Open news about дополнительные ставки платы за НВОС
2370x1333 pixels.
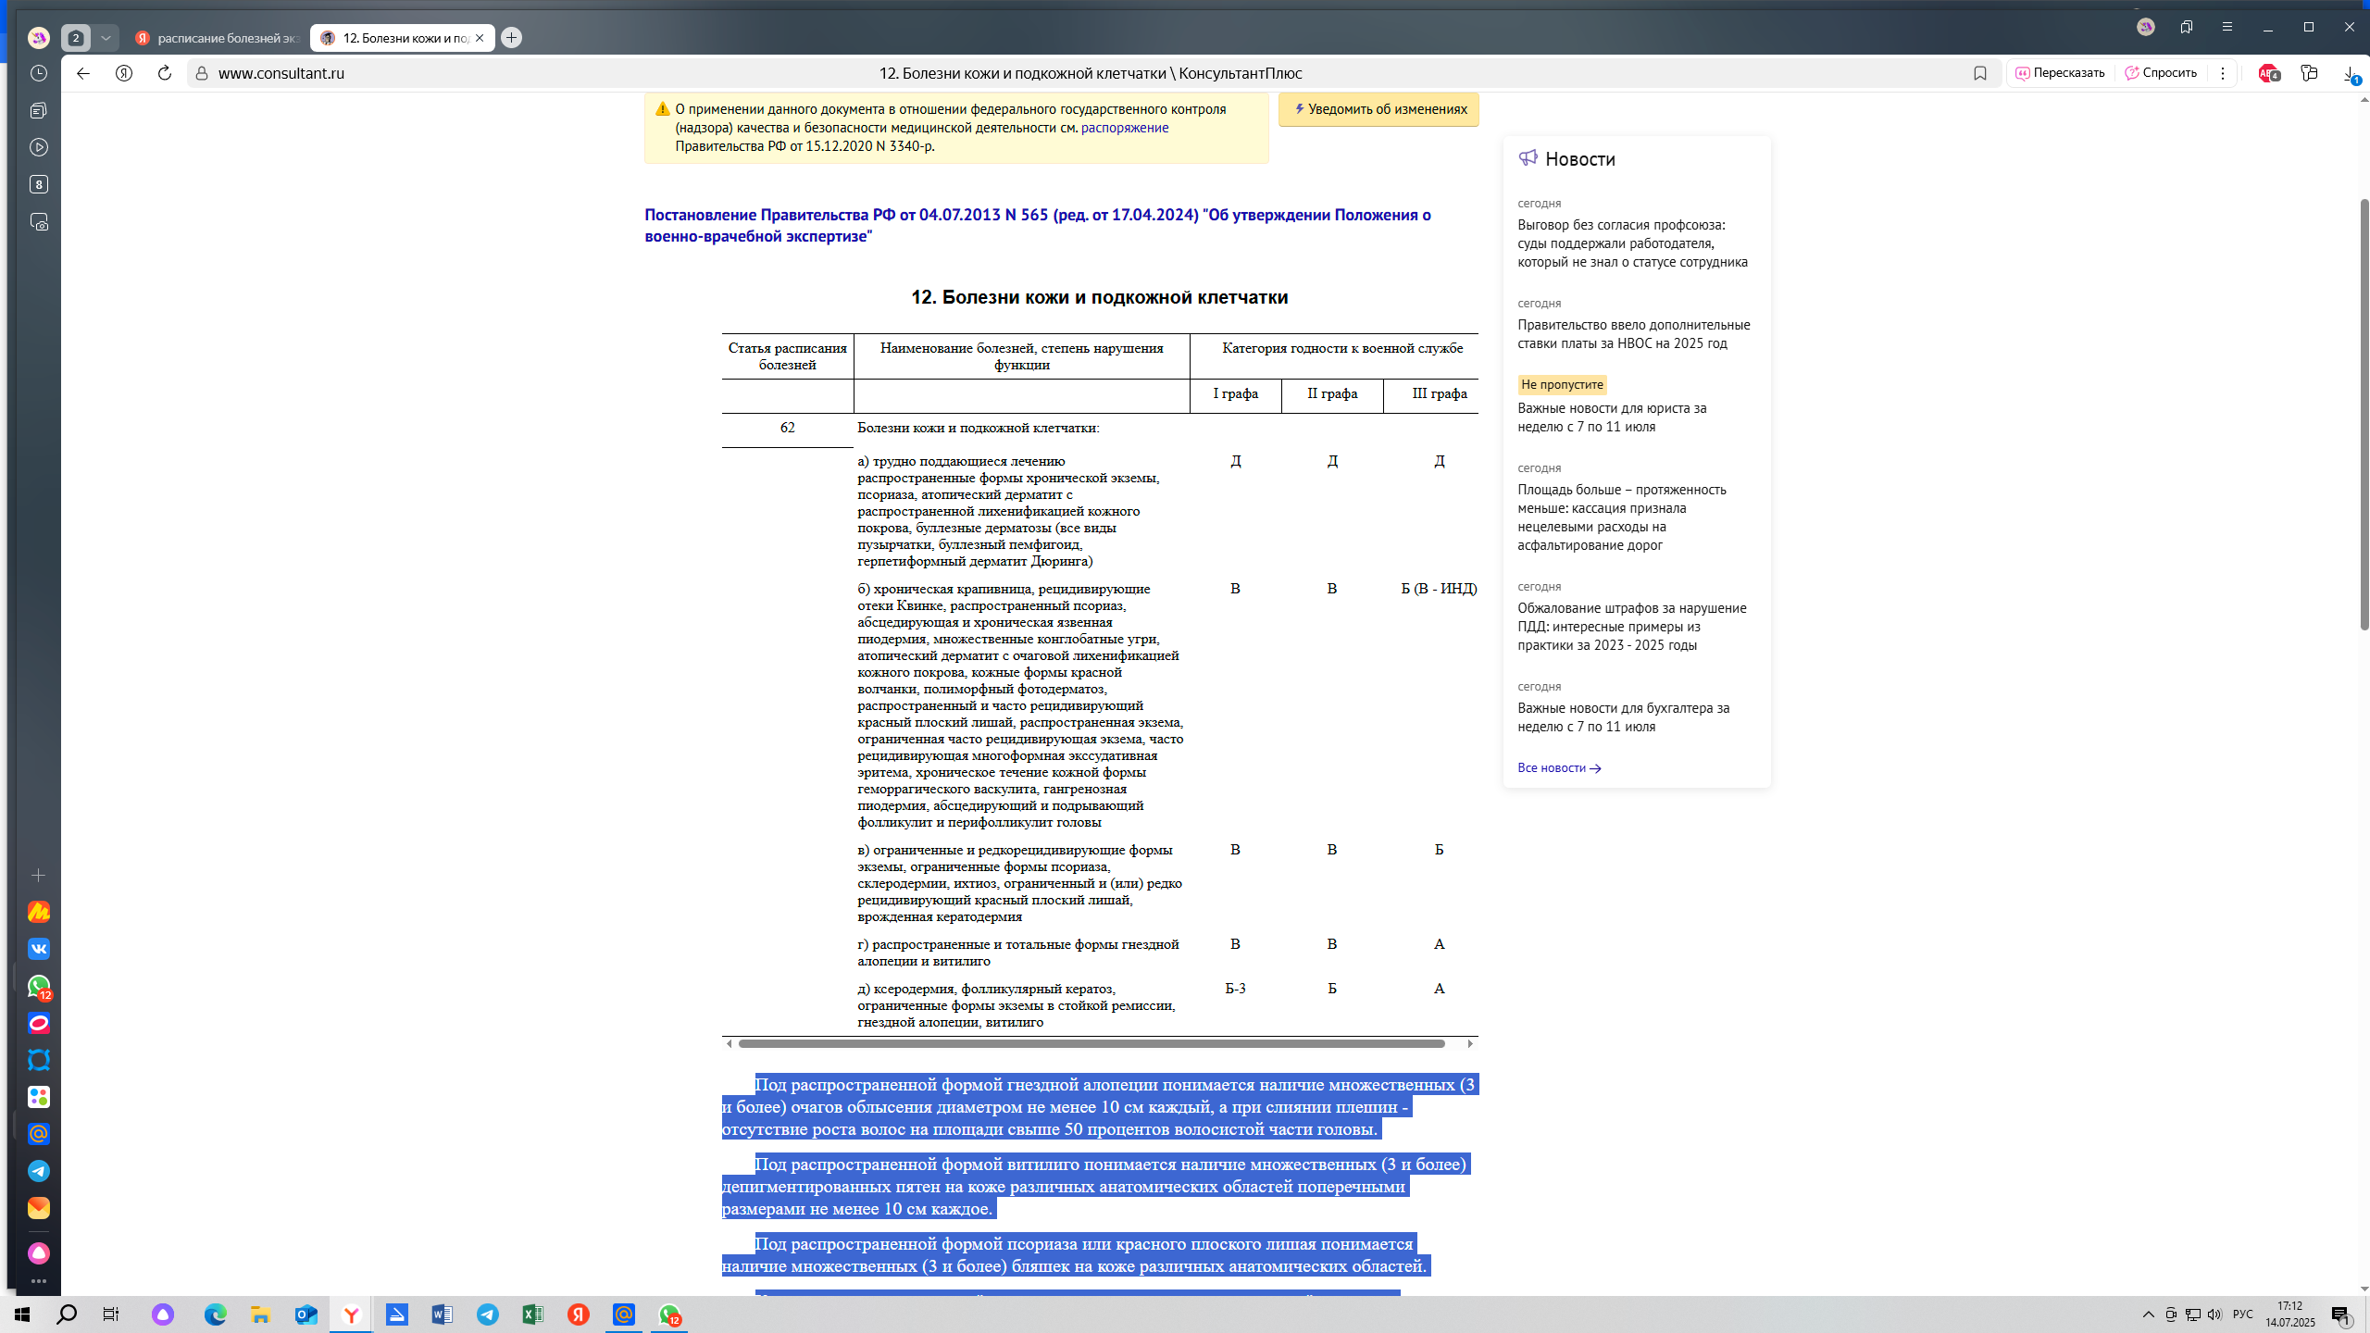coord(1633,334)
